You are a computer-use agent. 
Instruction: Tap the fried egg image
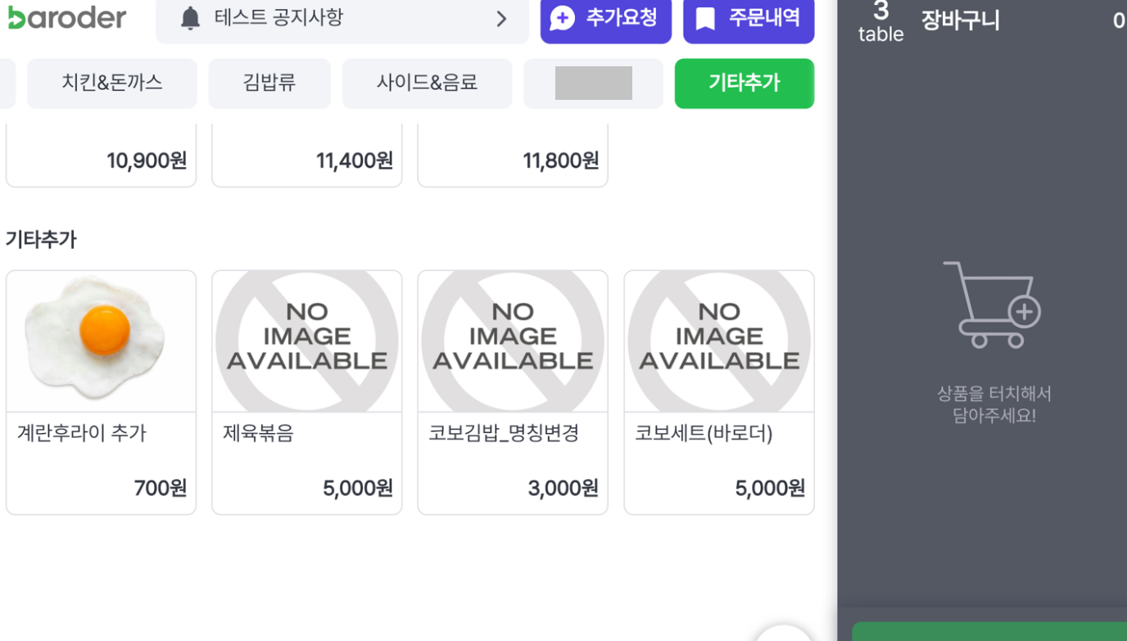[x=101, y=340]
